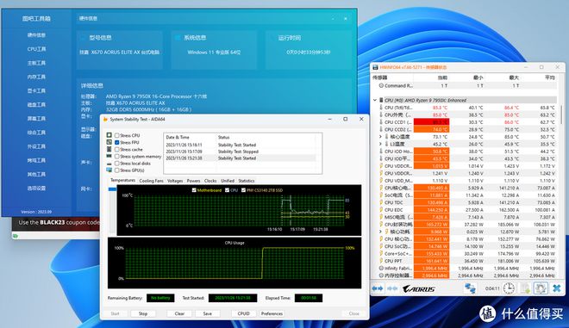This screenshot has height=328, width=569.
Task: Click the AORUS logo in HWiNFO toolbar
Action: tap(418, 289)
